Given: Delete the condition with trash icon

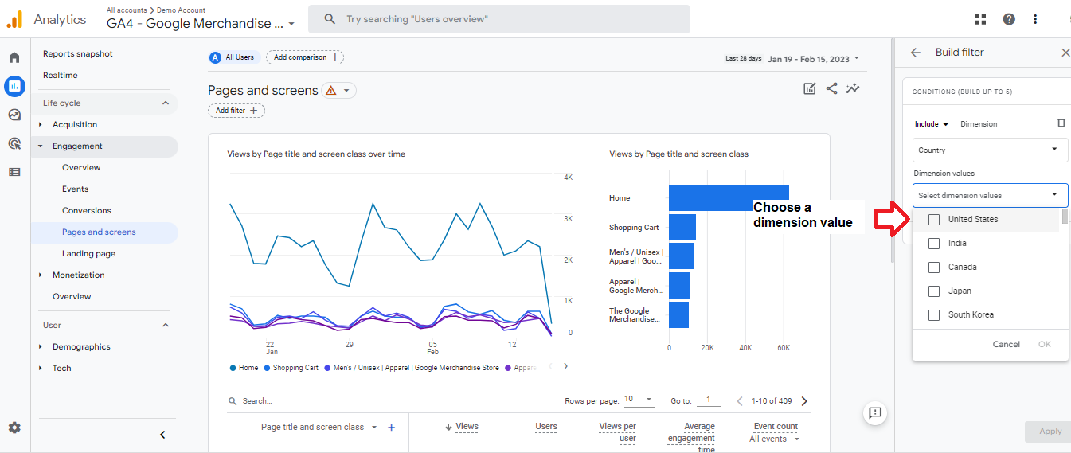Looking at the screenshot, I should tap(1061, 123).
